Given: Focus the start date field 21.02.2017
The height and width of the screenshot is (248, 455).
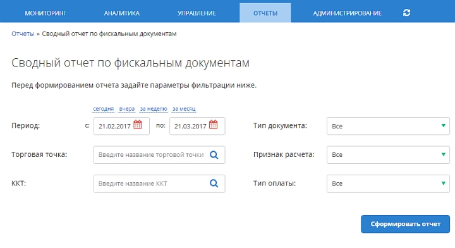Looking at the screenshot, I should [x=121, y=126].
